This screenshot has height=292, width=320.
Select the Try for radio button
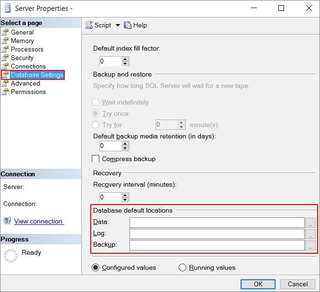95,125
